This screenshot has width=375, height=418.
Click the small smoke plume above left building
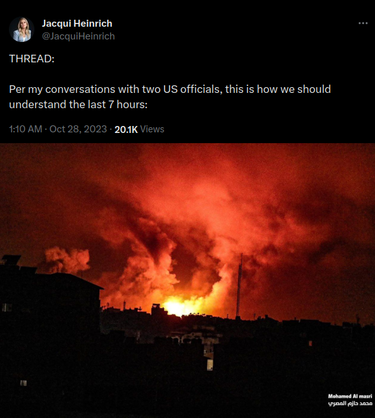66,260
